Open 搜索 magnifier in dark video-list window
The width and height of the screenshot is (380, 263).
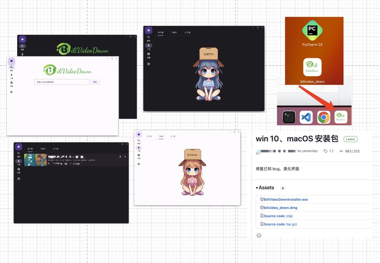pyautogui.click(x=19, y=153)
